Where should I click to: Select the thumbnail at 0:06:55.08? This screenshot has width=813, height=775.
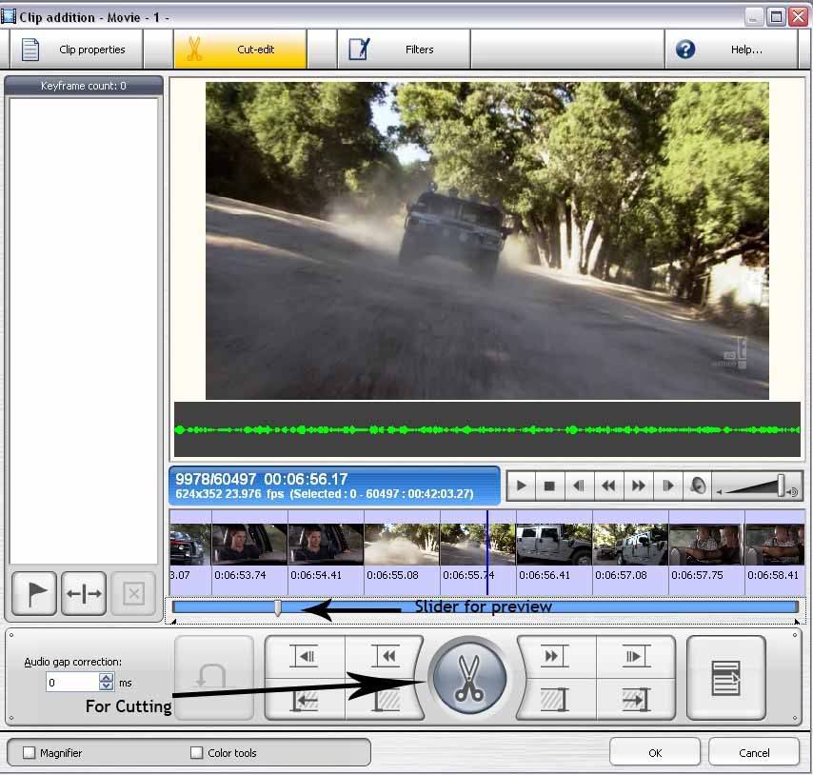point(402,545)
